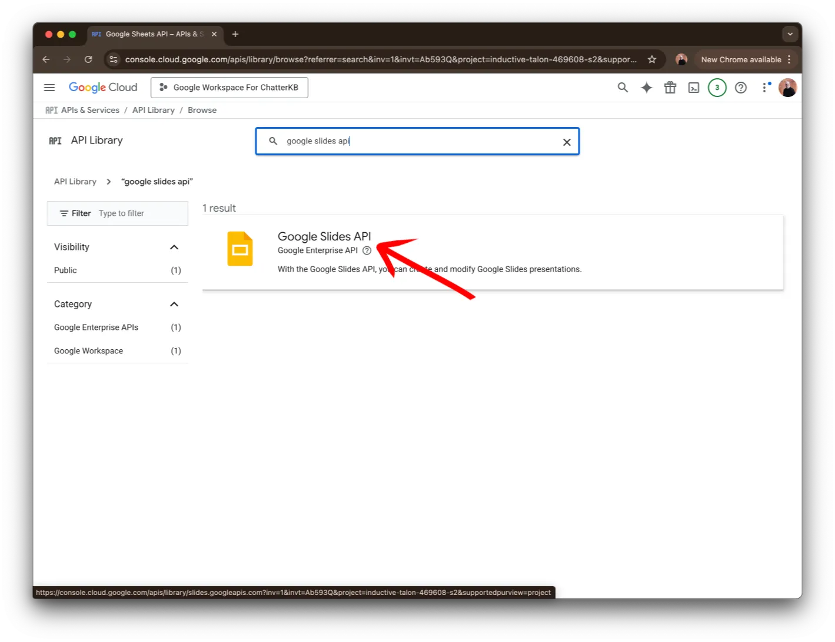Go to API Library breadcrumb in header
835x642 pixels.
[x=154, y=110]
